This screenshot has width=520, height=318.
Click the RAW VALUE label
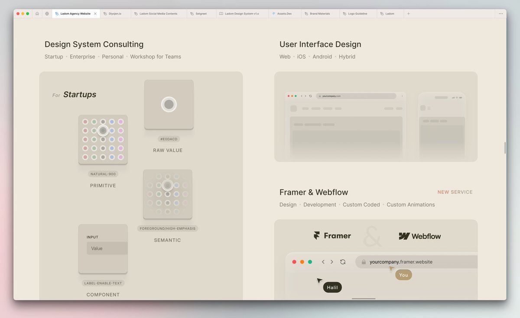click(x=168, y=151)
